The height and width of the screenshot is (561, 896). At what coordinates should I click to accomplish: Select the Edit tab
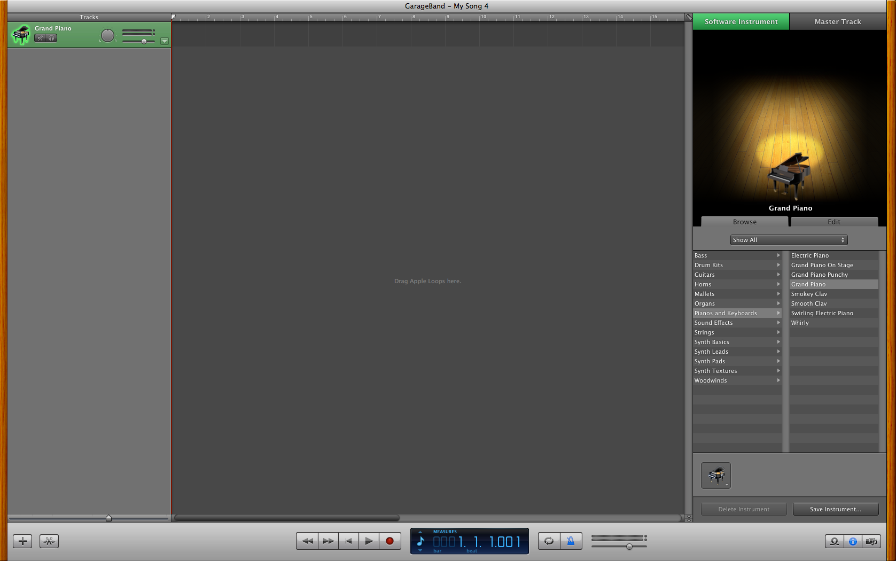point(834,222)
